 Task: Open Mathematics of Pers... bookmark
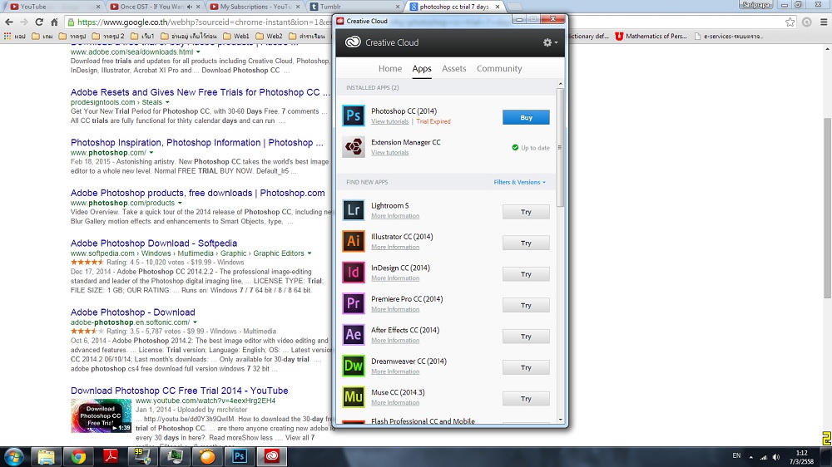click(x=651, y=36)
